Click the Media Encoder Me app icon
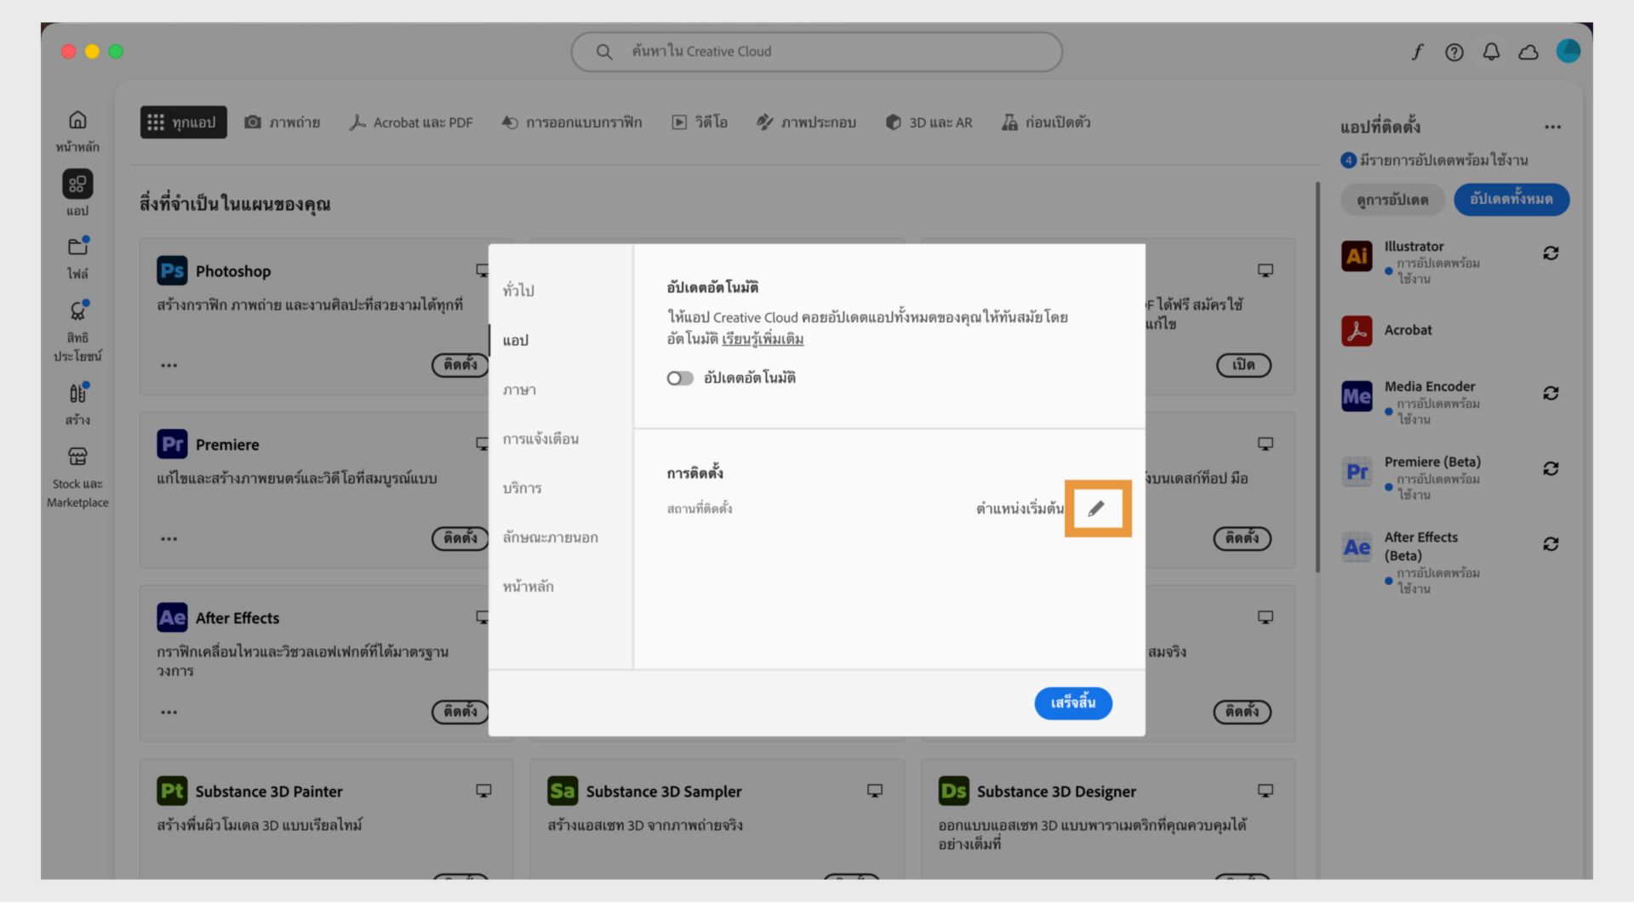The width and height of the screenshot is (1634, 903). pos(1357,396)
